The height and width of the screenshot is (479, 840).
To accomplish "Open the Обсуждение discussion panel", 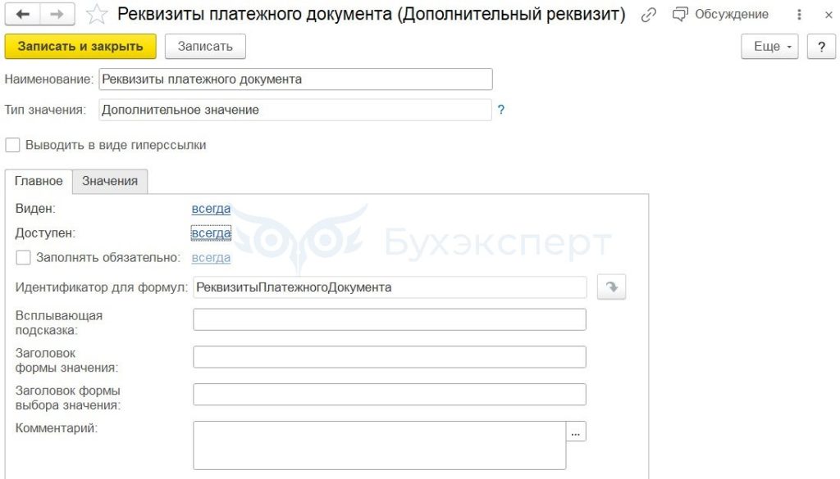I will (719, 14).
